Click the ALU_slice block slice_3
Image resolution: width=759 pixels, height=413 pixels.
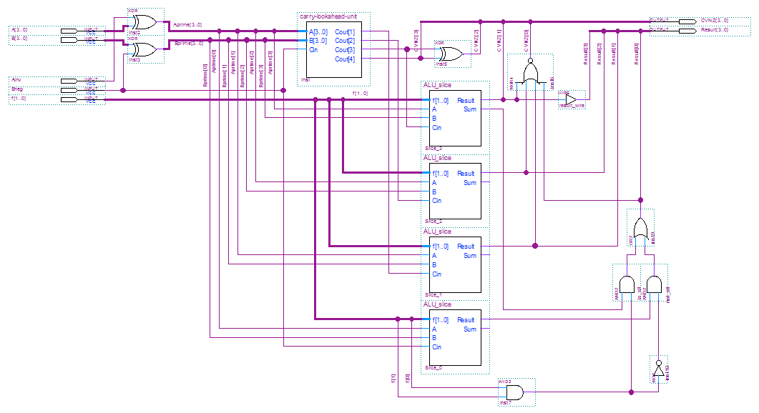455,118
